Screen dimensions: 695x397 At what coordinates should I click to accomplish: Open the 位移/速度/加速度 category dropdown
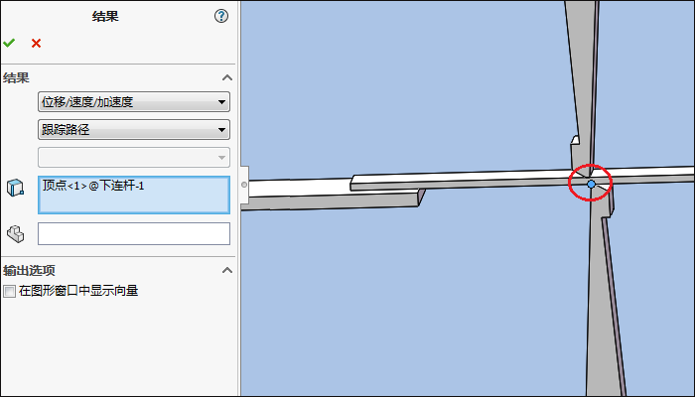click(134, 102)
